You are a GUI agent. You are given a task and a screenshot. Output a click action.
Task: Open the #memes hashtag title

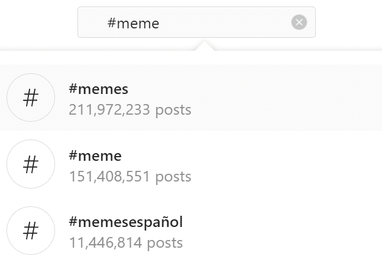click(x=99, y=89)
